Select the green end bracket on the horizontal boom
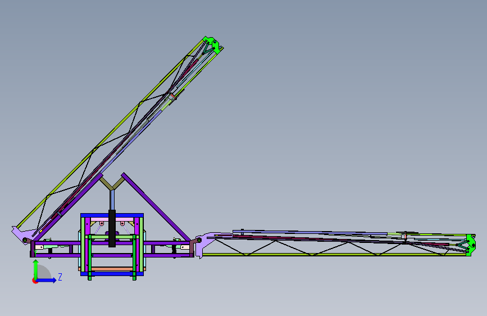This screenshot has height=316, width=487. pos(471,245)
